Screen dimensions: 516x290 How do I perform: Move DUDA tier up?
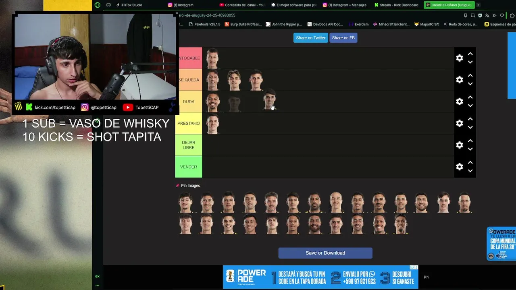pyautogui.click(x=470, y=97)
